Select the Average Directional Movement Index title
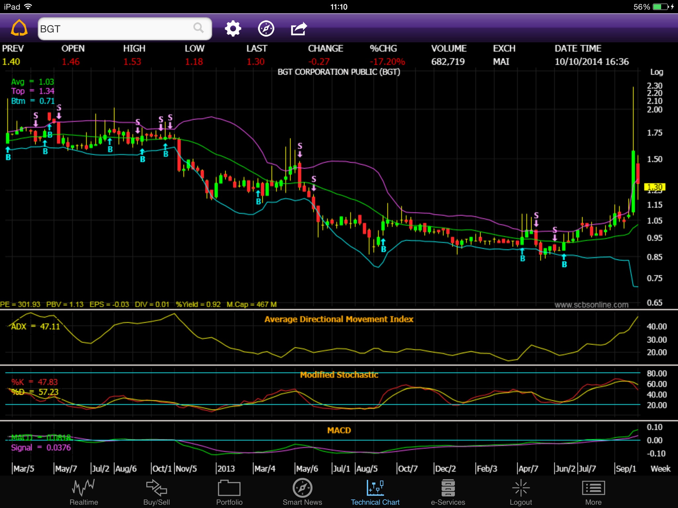The width and height of the screenshot is (678, 508). [339, 319]
